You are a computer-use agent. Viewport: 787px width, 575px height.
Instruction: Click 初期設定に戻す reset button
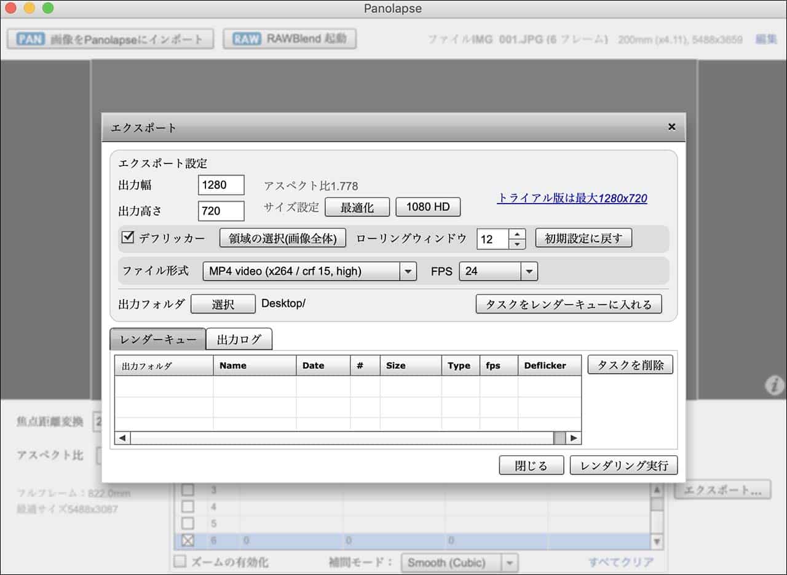(x=583, y=238)
